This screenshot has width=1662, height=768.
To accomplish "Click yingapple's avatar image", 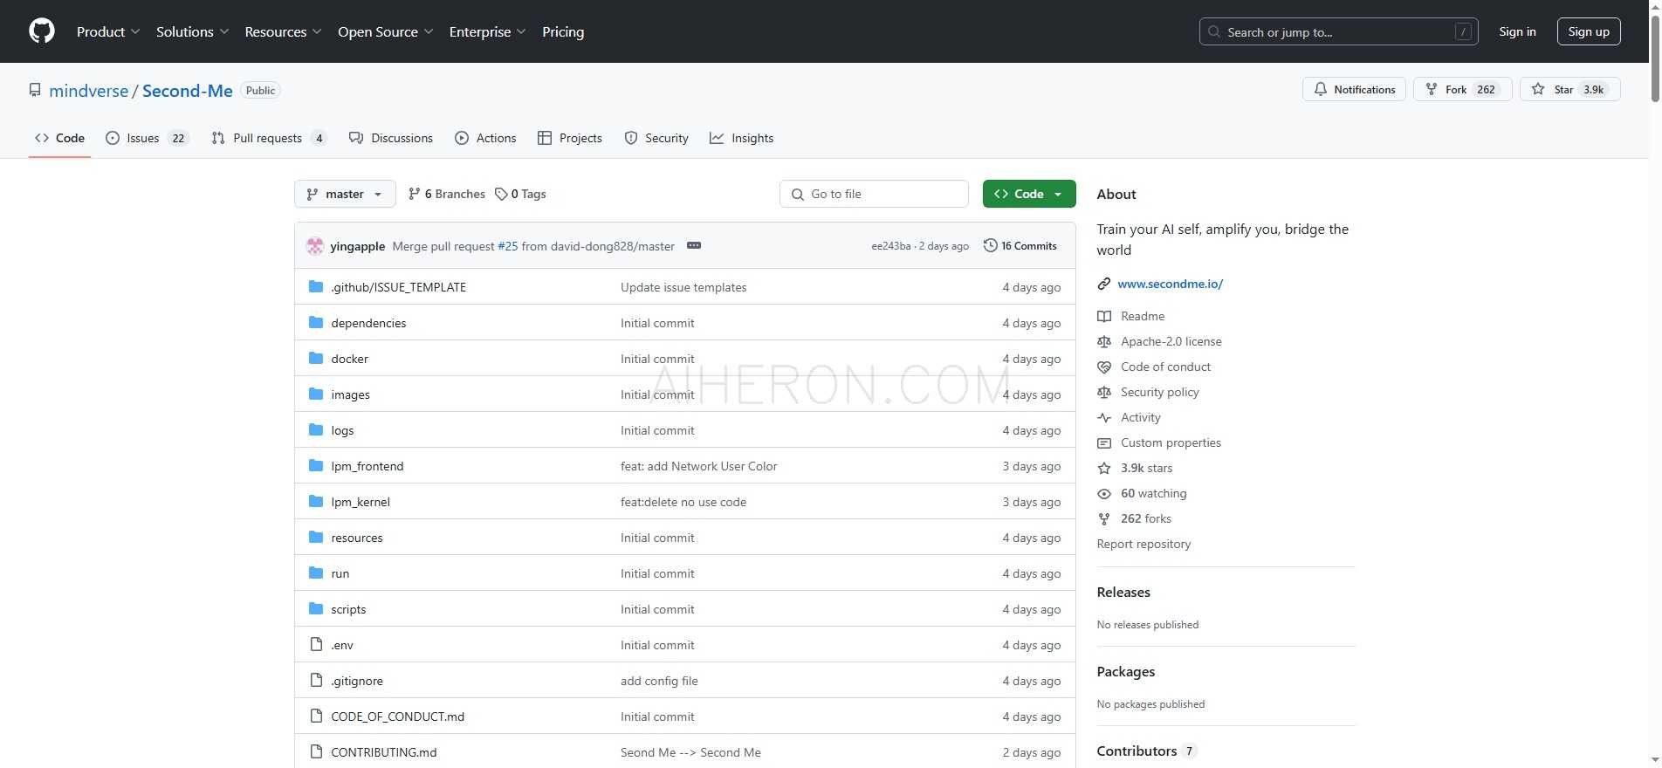I will [x=315, y=246].
